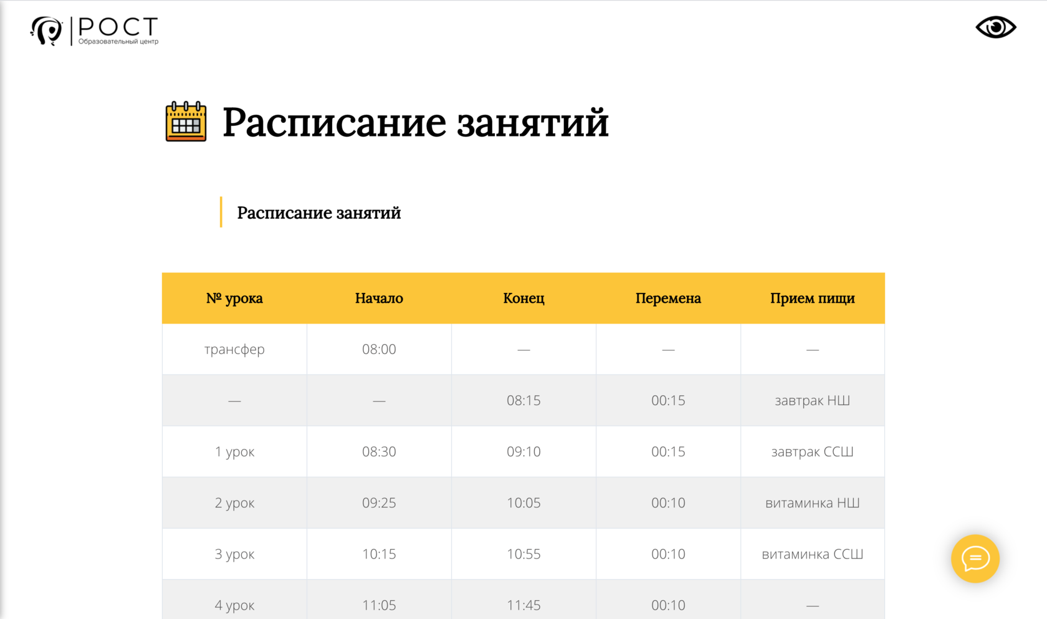Screen dimensions: 1047x619
Task: Select the '09:25' start time cell
Action: (379, 502)
